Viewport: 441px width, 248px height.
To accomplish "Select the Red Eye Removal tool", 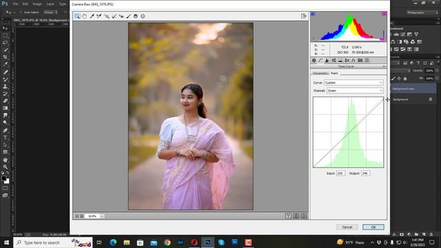I will [x=121, y=17].
